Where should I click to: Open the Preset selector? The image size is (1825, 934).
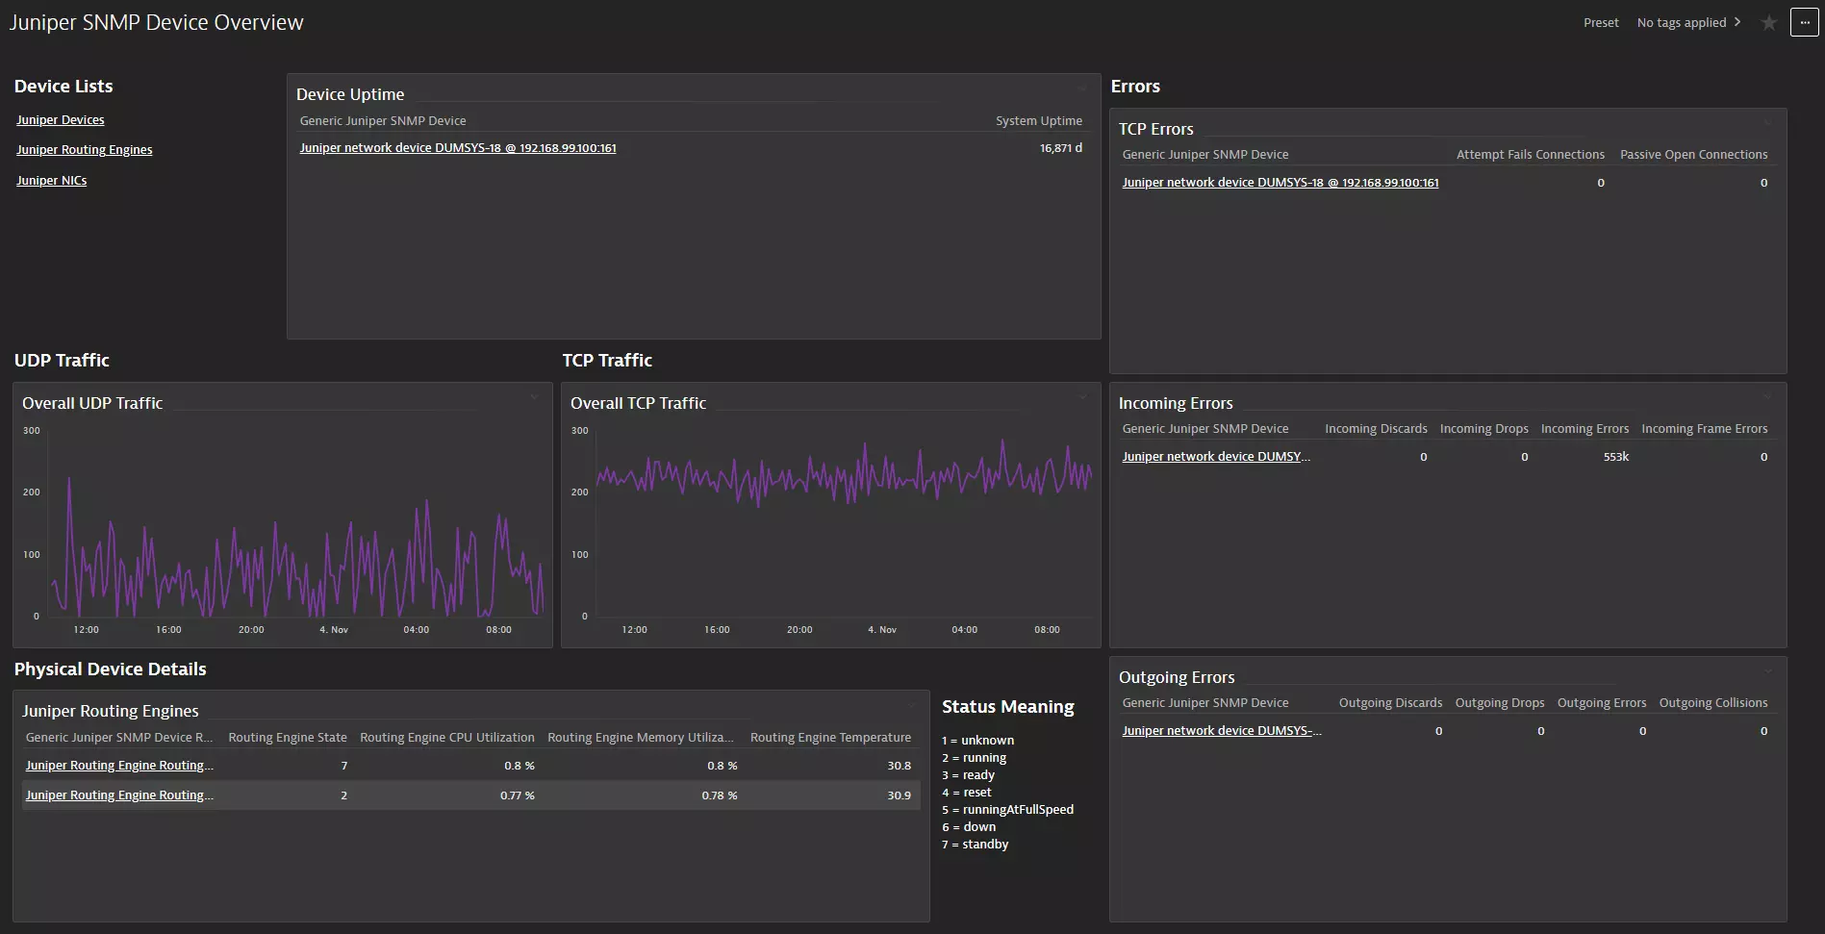pos(1600,22)
